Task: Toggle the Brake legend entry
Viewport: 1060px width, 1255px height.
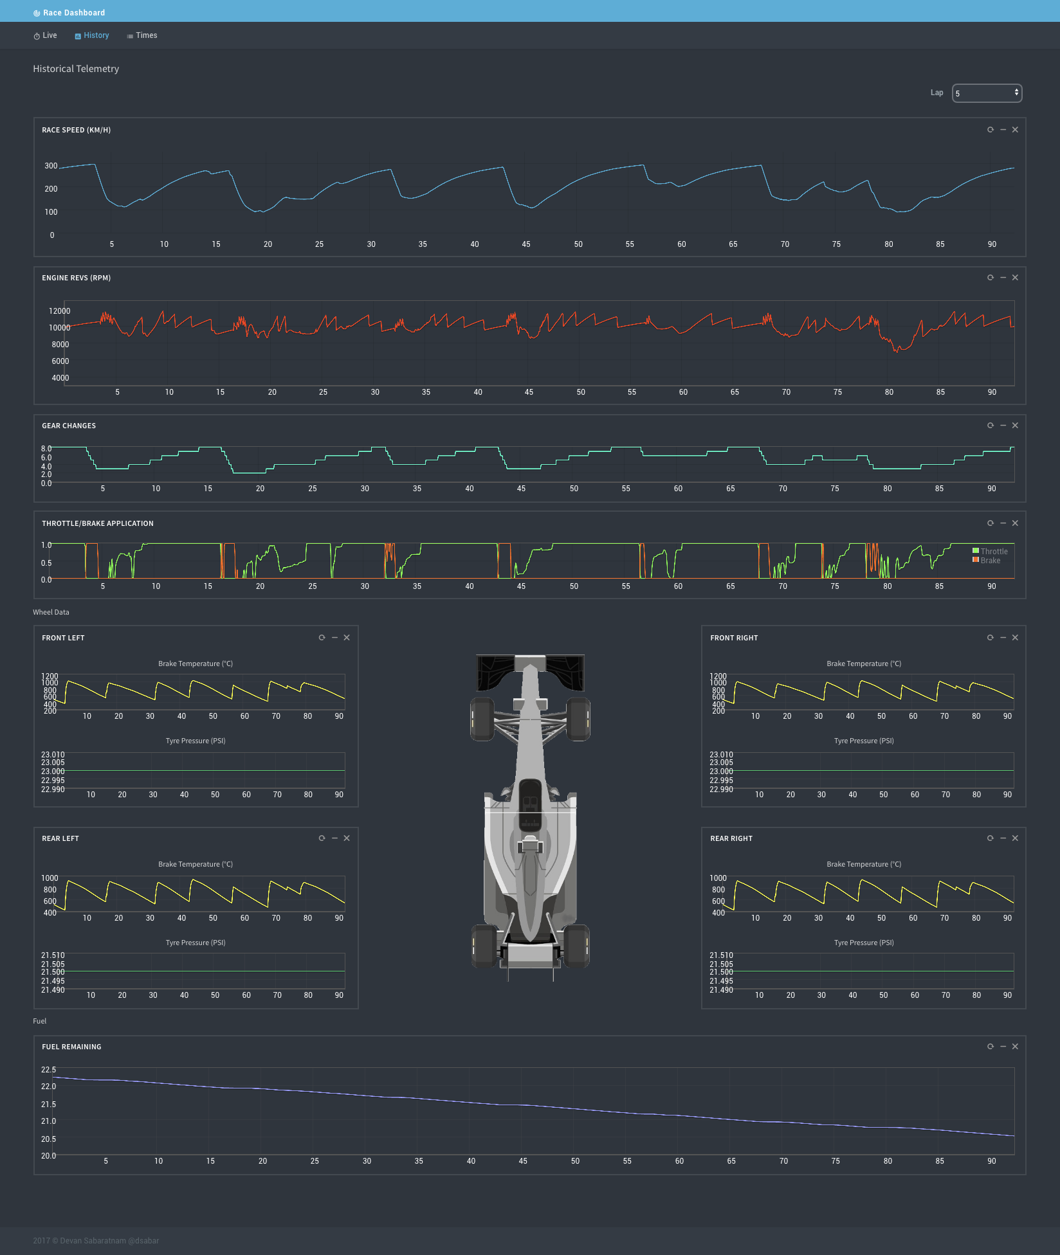Action: pos(987,561)
